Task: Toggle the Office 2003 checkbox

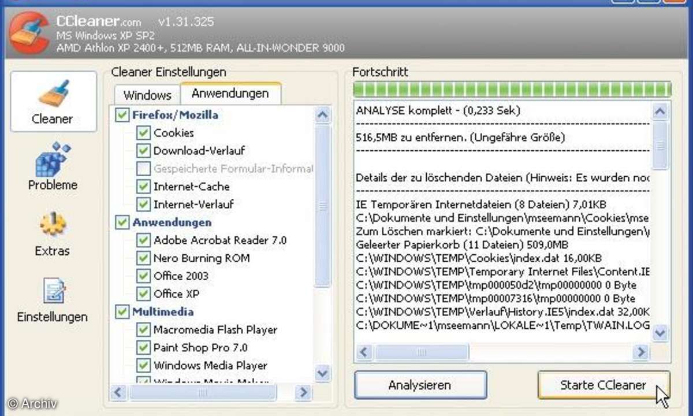Action: [x=143, y=276]
